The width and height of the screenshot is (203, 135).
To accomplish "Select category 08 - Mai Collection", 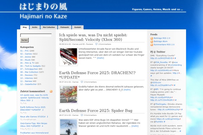I will [29, 72].
